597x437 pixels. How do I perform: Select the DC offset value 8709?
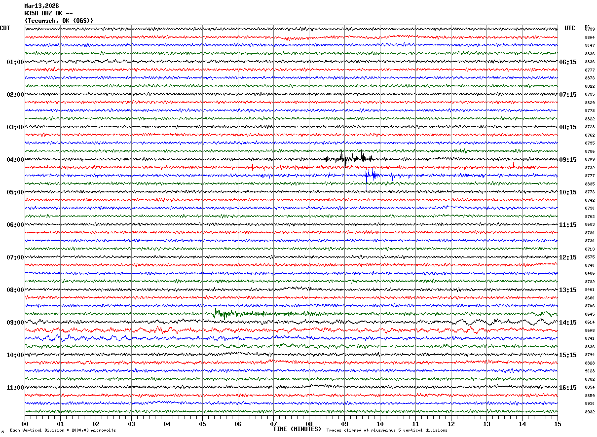(x=590, y=160)
